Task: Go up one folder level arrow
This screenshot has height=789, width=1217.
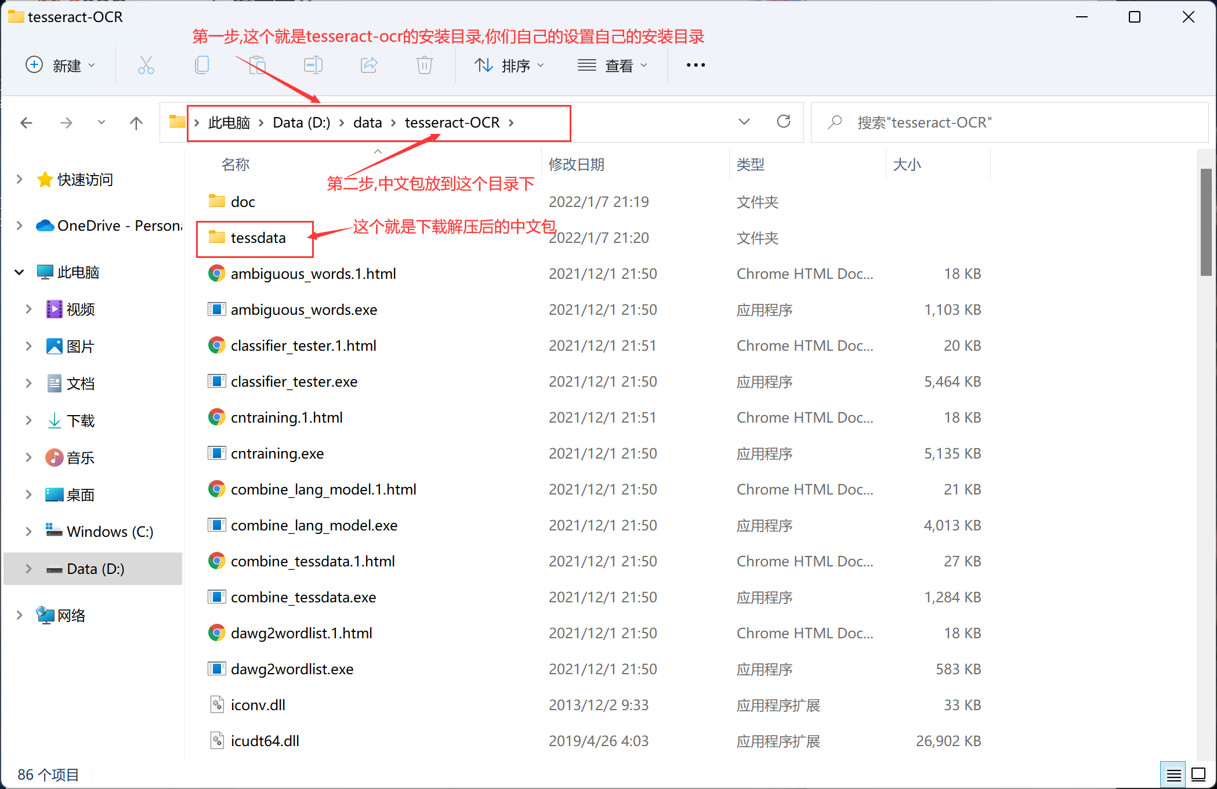Action: pyautogui.click(x=136, y=123)
